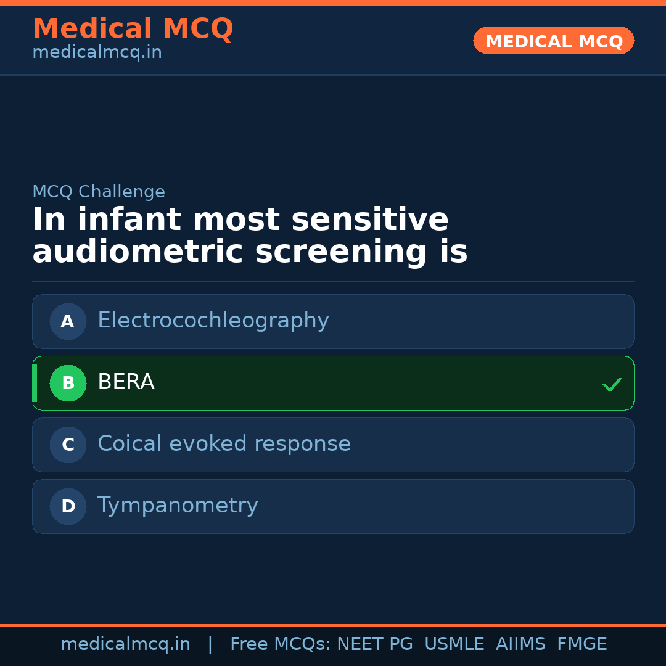Open the medicalmcq.in link under the header title
Screen dimensions: 666x666
[x=97, y=52]
